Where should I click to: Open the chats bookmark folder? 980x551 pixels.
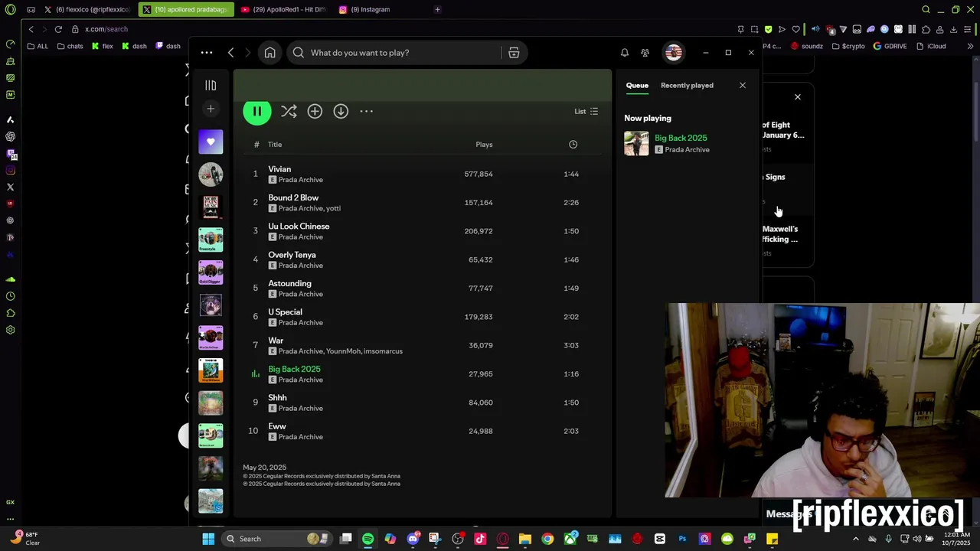[x=70, y=46]
